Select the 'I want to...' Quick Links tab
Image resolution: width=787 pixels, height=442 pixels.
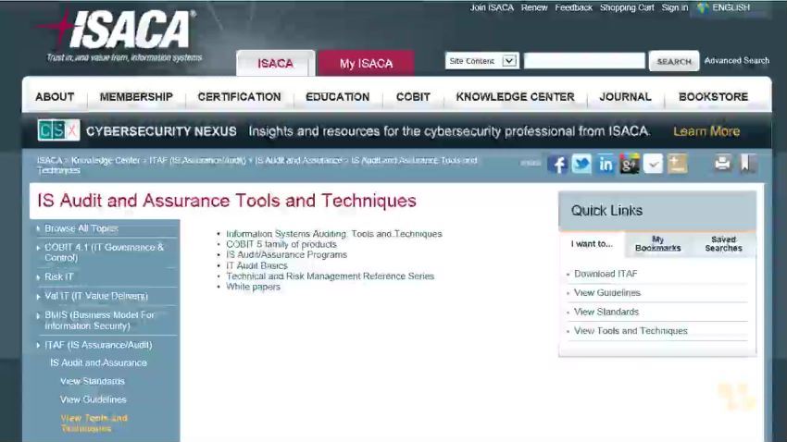[x=592, y=244]
